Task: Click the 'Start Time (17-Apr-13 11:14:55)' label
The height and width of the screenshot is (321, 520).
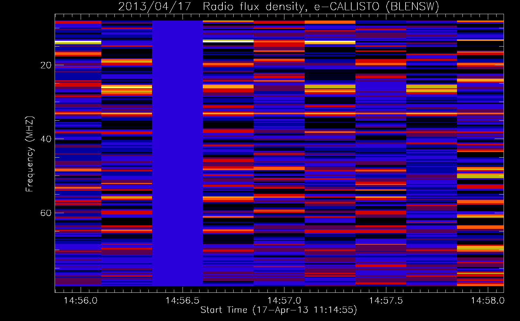Action: [x=279, y=310]
